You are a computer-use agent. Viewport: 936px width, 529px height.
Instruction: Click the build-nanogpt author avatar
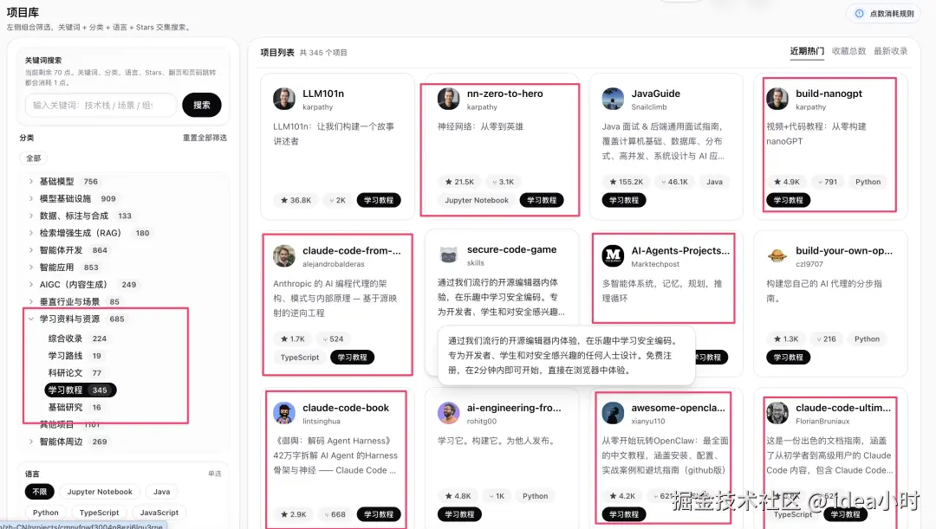(777, 99)
